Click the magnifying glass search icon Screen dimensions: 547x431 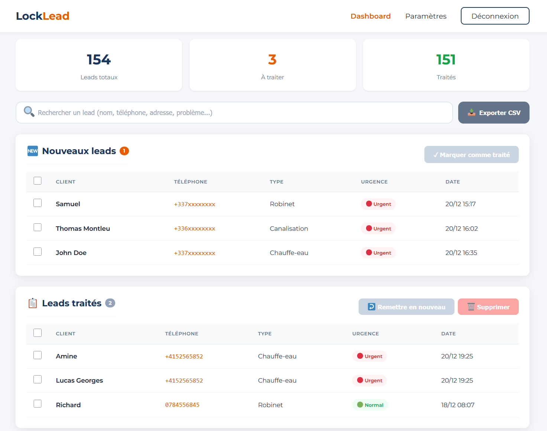[29, 112]
